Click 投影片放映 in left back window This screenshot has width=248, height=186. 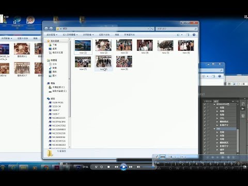click(23, 38)
